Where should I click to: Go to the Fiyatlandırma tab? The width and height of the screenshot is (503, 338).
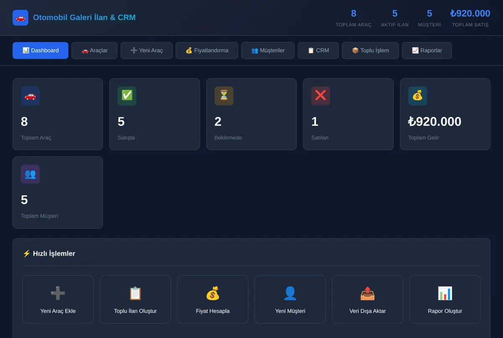pyautogui.click(x=207, y=50)
